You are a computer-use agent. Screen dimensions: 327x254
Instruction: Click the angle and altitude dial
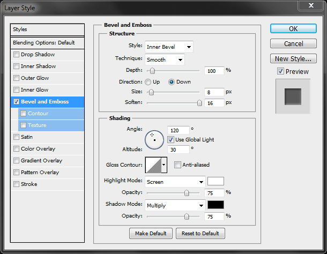154,140
